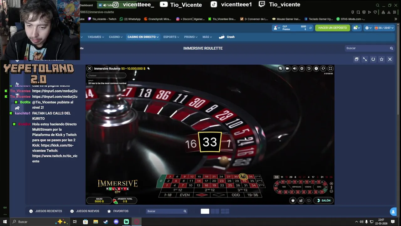
Task: Open the WhatsApp bookmark
Action: [130, 19]
